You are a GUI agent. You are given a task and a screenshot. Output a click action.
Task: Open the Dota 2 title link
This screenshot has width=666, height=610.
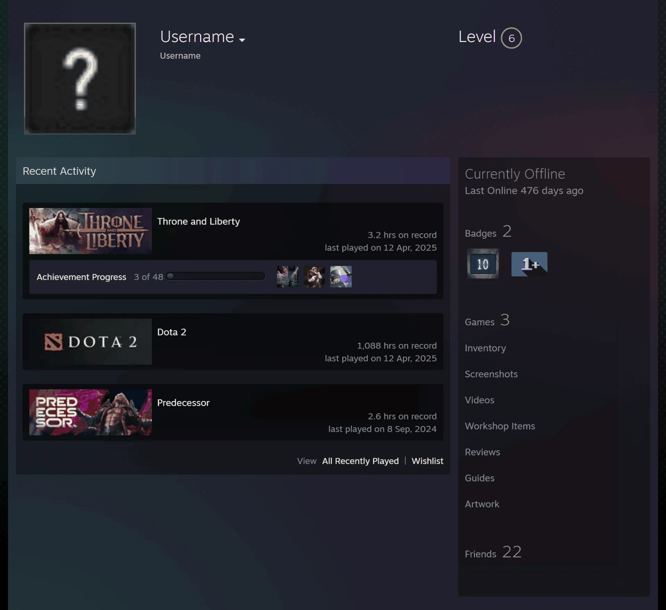pos(172,332)
